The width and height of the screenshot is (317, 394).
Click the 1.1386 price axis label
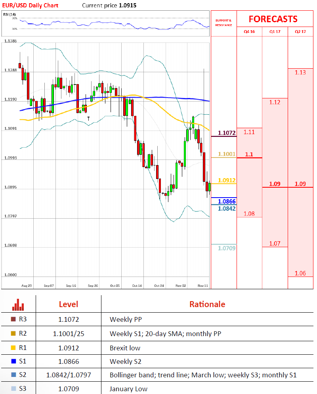click(x=11, y=41)
